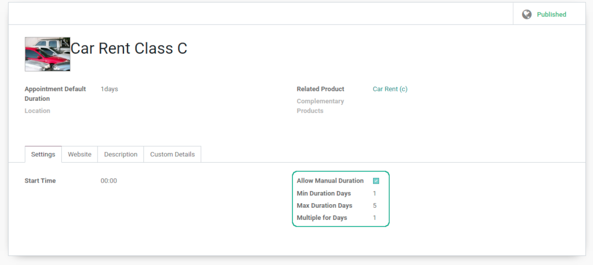The image size is (593, 265).
Task: Click the 1days appointment duration value
Action: [x=109, y=89]
